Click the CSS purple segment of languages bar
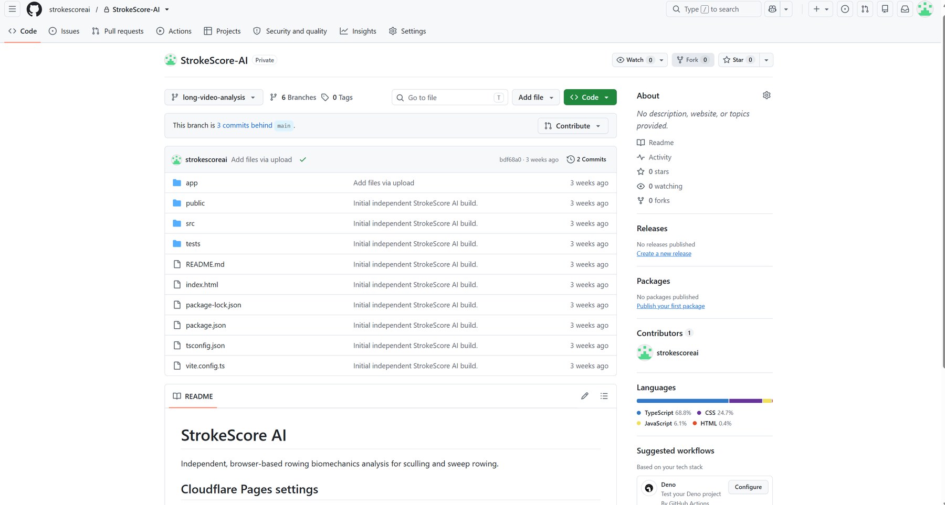Viewport: 945px width, 505px height. click(x=745, y=401)
